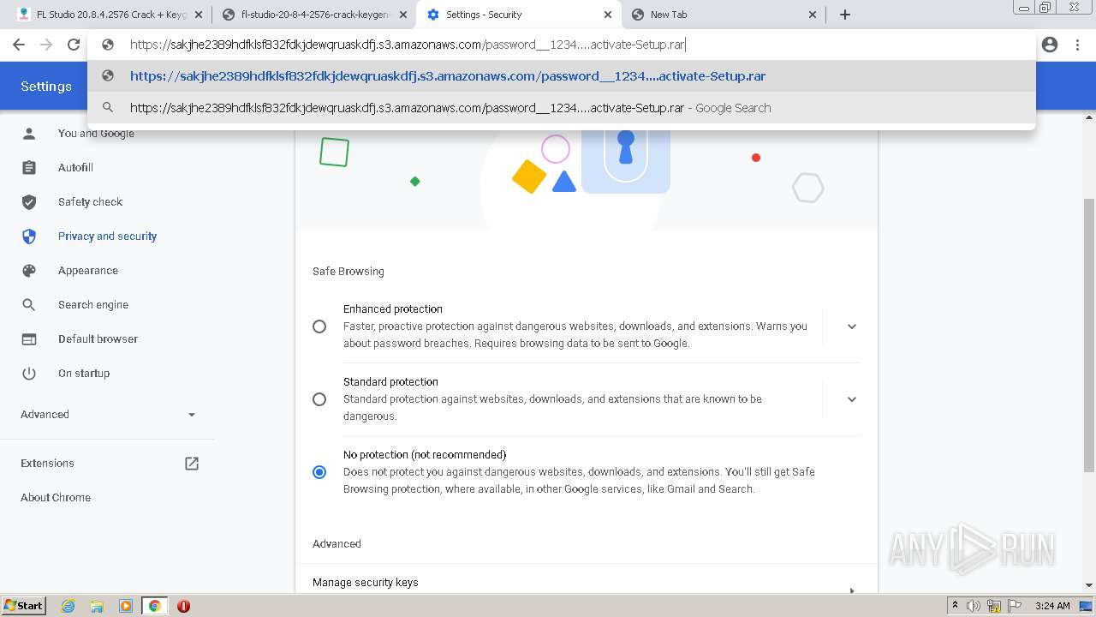Close the fl-studio-20-8-4 tab
Image resolution: width=1096 pixels, height=617 pixels.
(x=403, y=15)
